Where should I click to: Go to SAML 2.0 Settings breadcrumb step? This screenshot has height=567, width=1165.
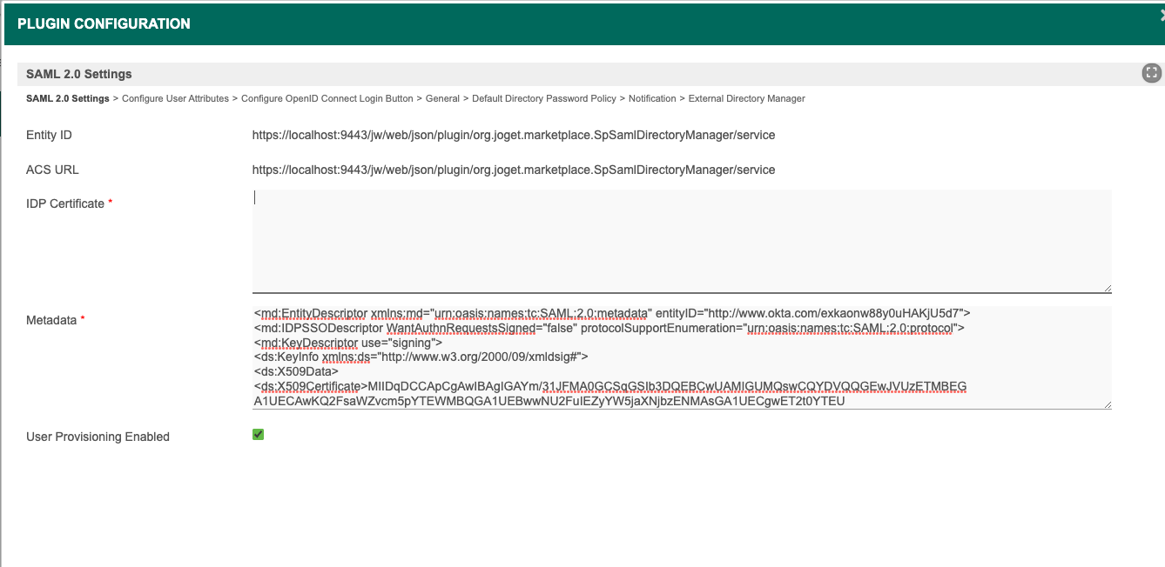pos(68,98)
